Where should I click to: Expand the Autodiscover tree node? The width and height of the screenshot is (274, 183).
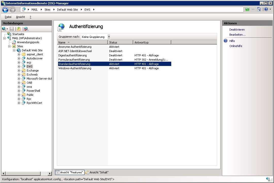point(19,58)
